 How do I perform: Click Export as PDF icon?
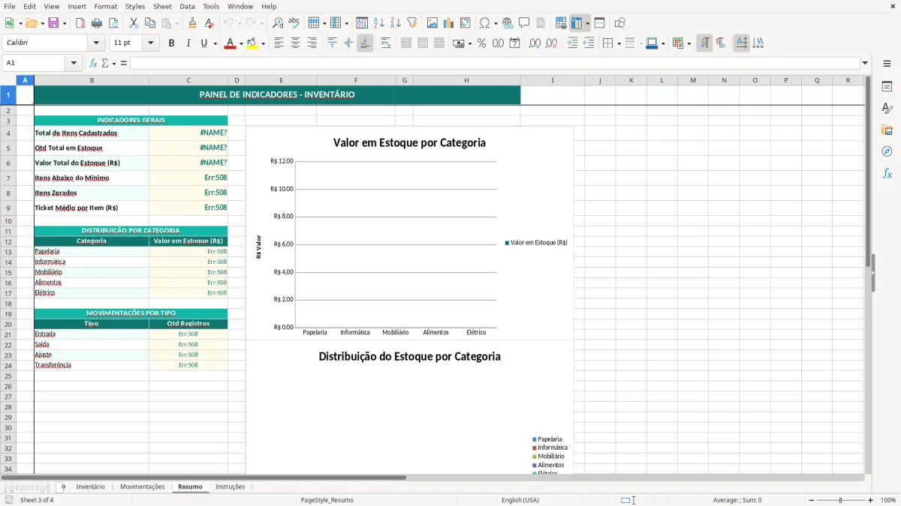tap(80, 23)
